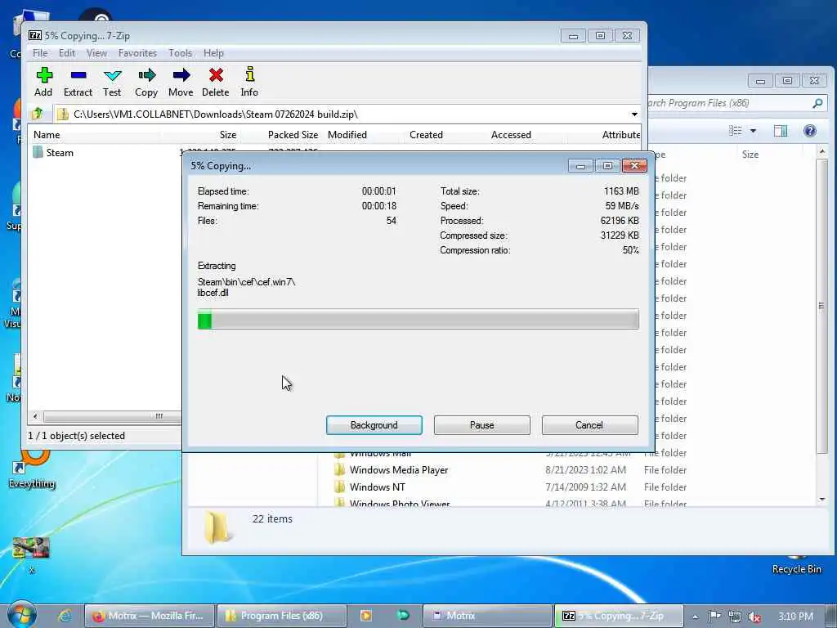Click the Explorer search magnifier icon
Image resolution: width=837 pixels, height=628 pixels.
pyautogui.click(x=817, y=103)
